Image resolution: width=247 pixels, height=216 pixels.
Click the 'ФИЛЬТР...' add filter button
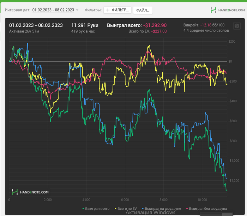(118, 10)
